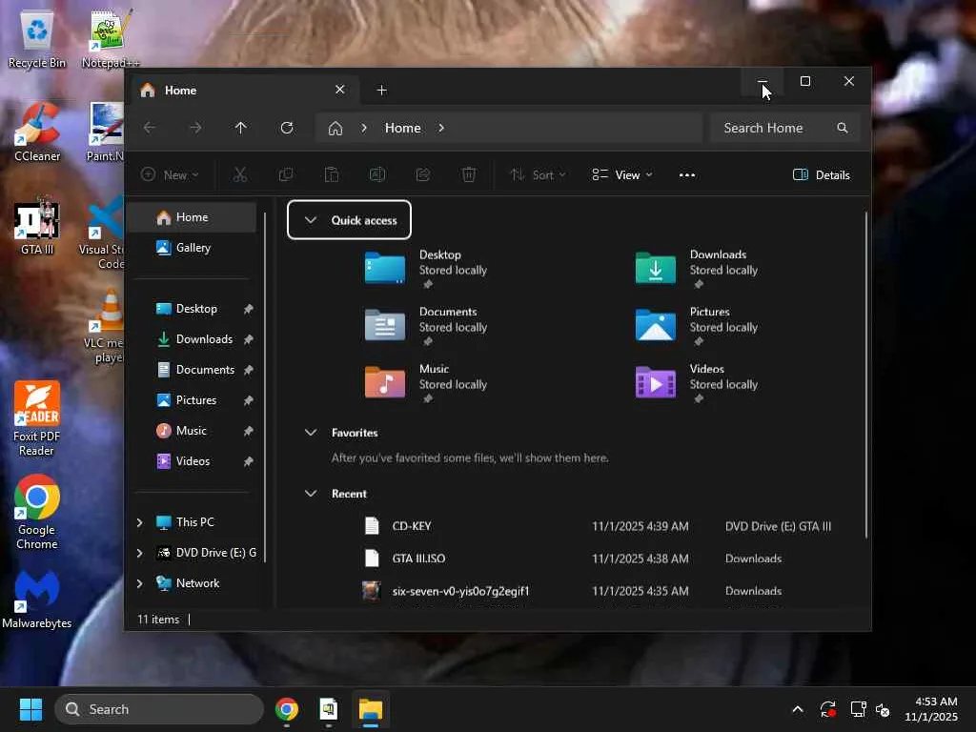The image size is (976, 732).
Task: Close the Home tab
Action: (x=340, y=90)
